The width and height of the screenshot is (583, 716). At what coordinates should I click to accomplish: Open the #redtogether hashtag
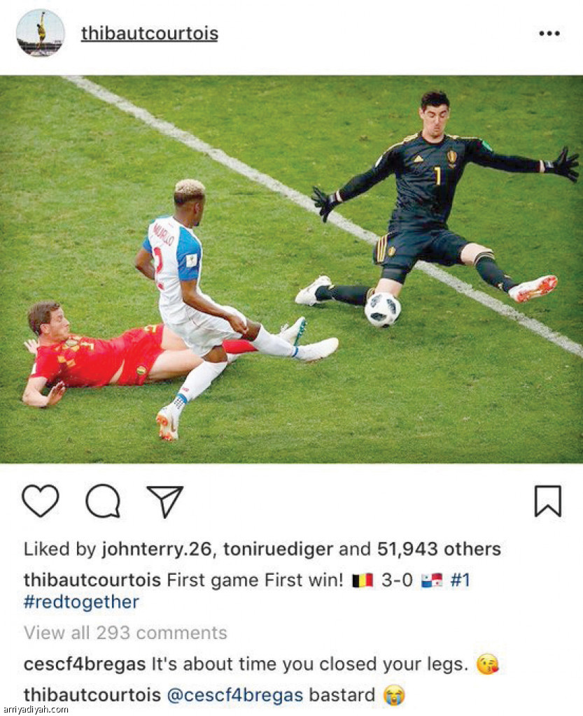click(x=81, y=602)
